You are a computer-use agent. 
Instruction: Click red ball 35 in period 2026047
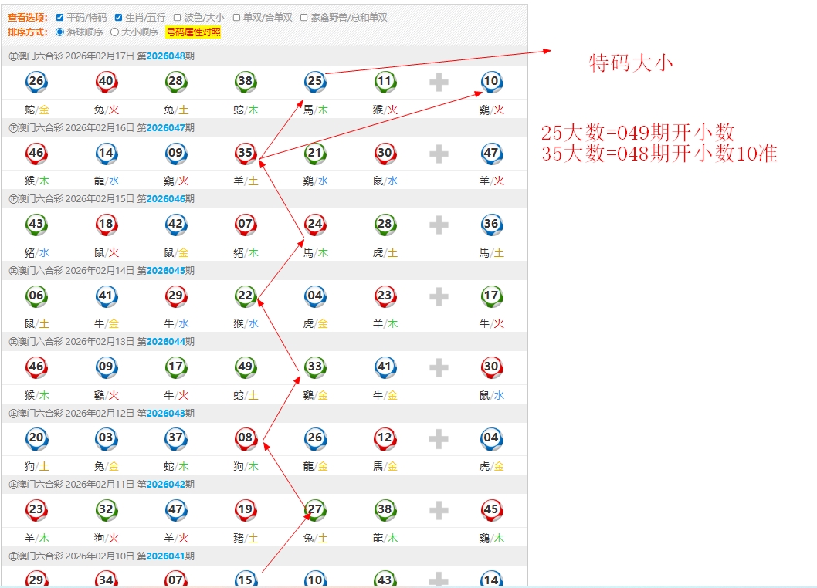[246, 153]
